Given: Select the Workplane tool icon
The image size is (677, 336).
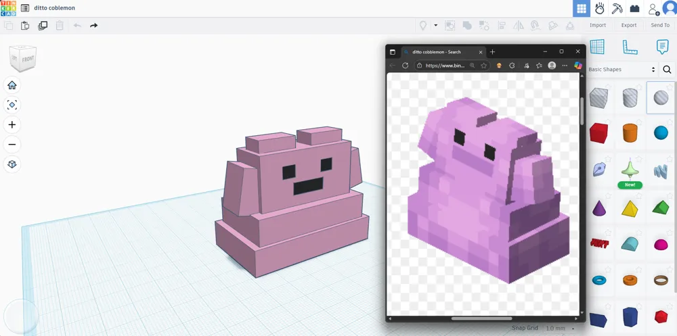Looking at the screenshot, I should 597,47.
